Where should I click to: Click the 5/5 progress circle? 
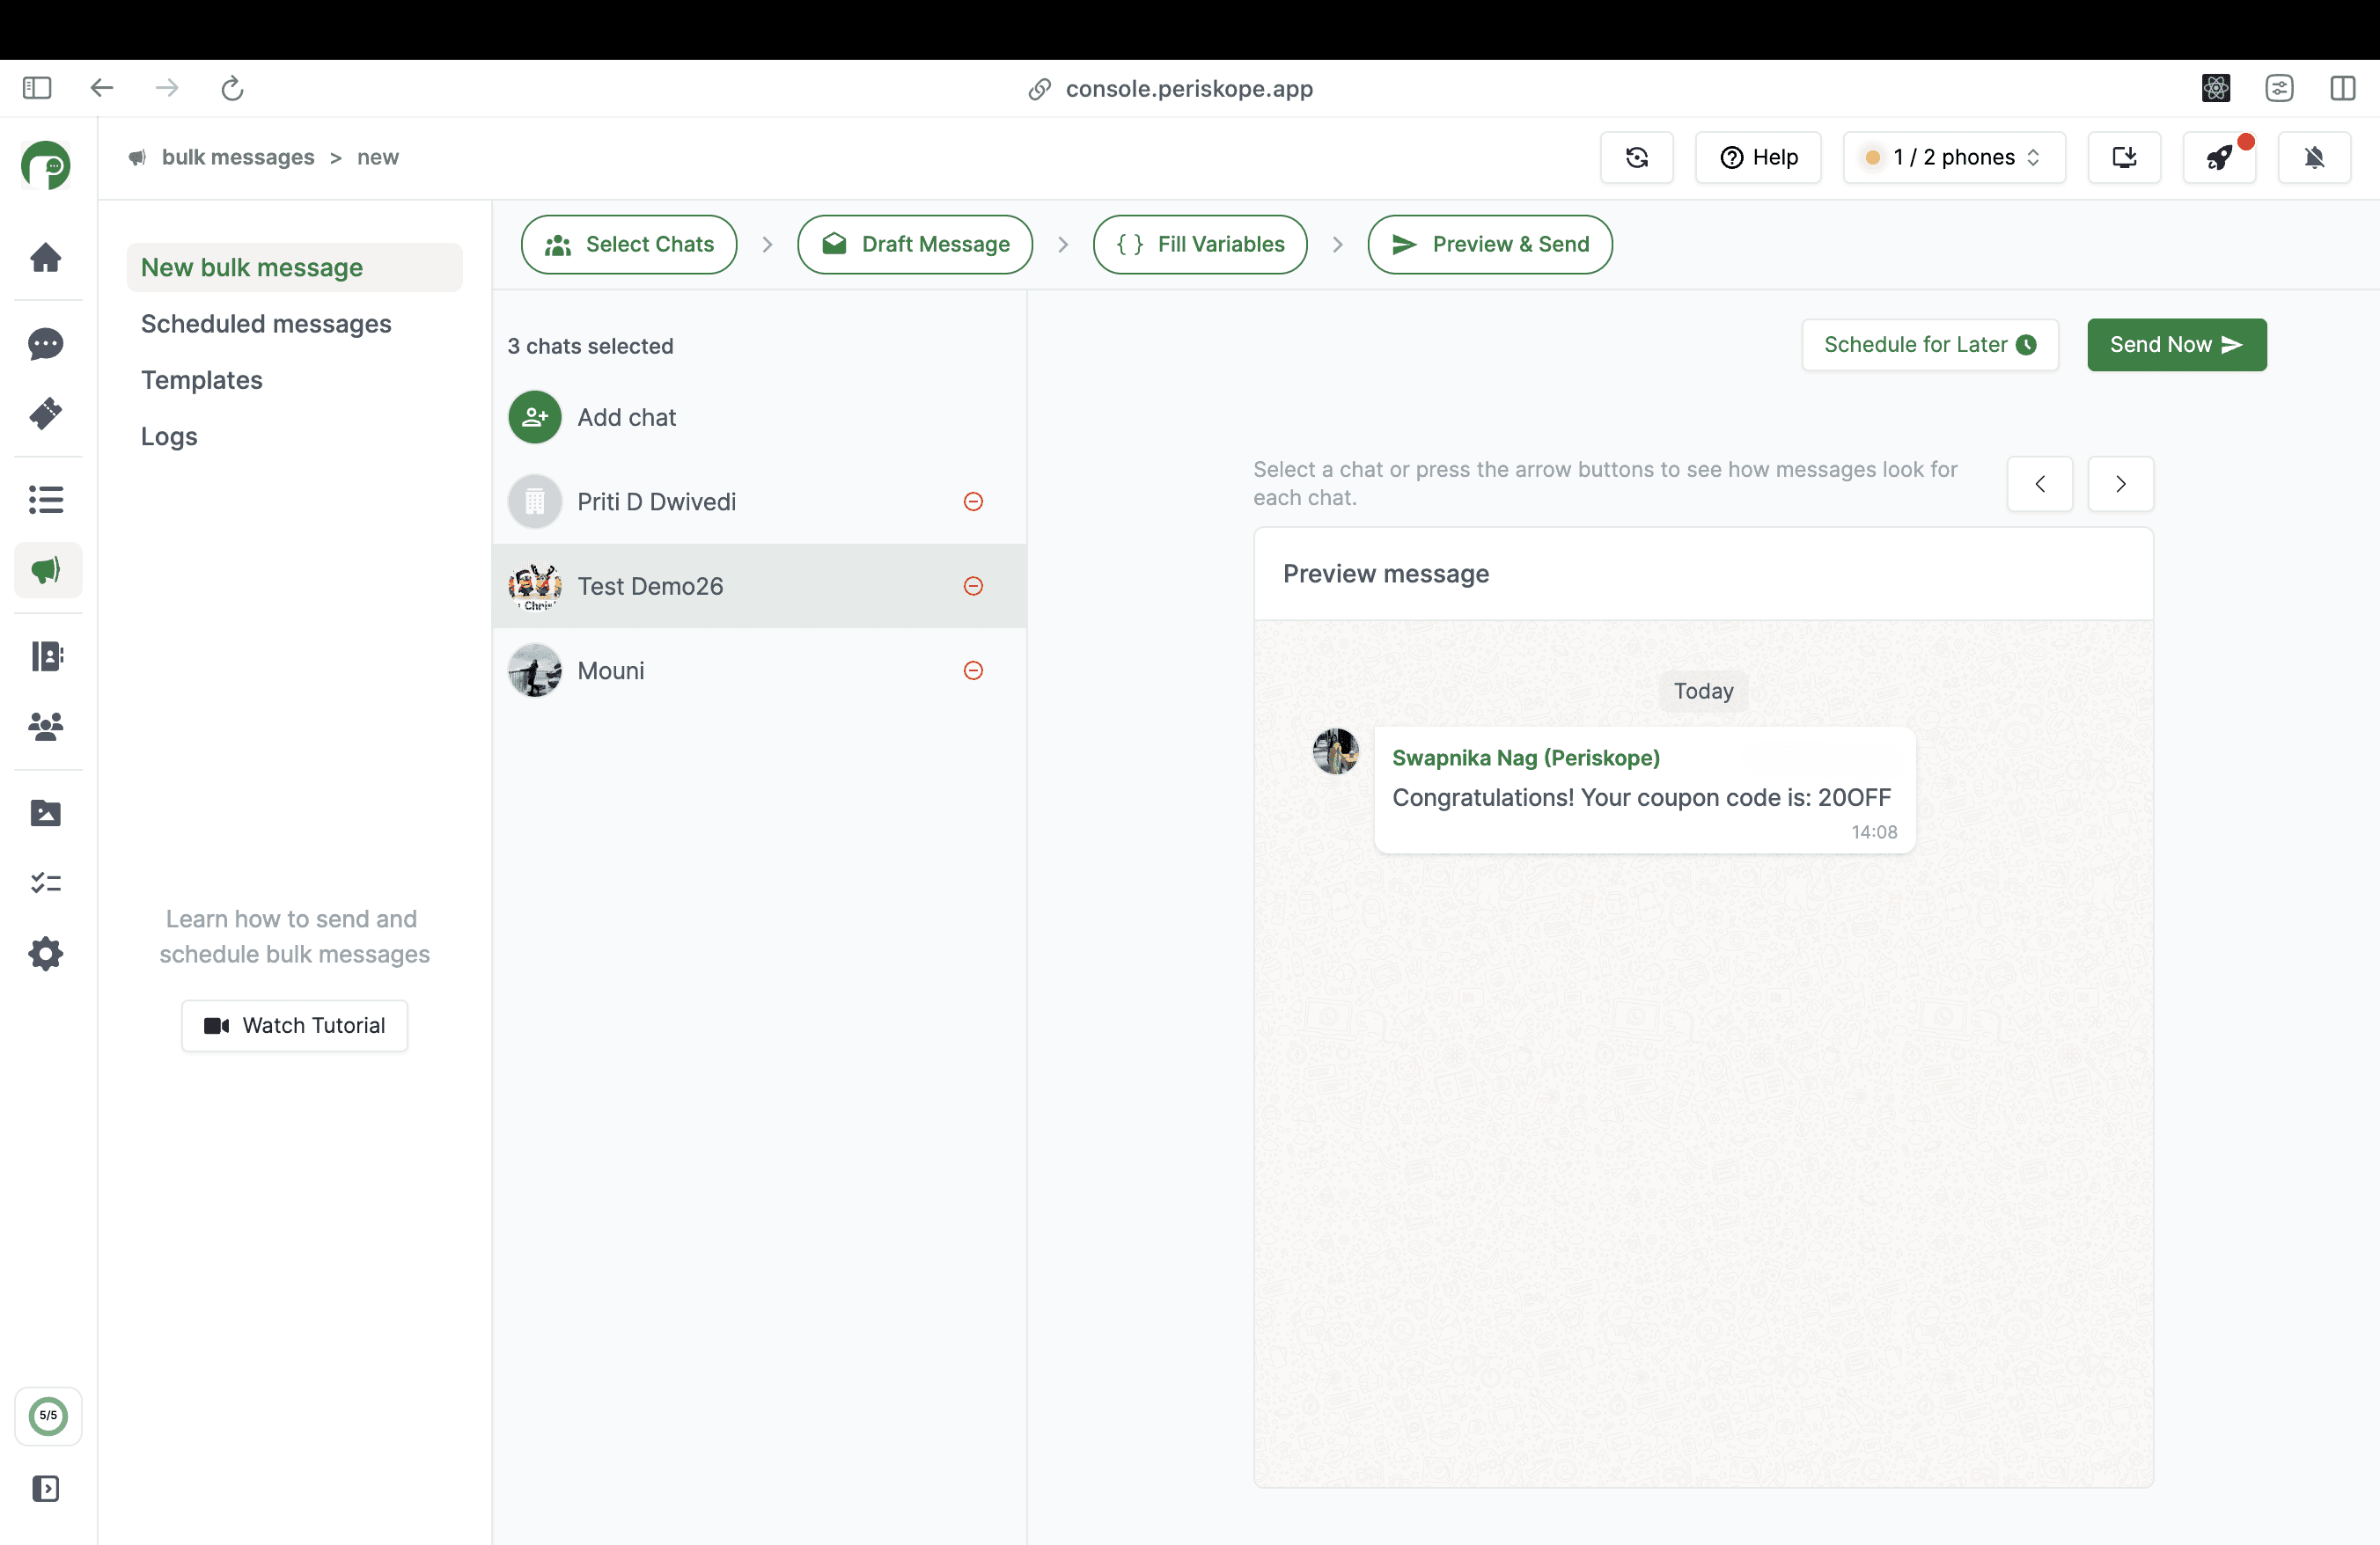pyautogui.click(x=48, y=1415)
